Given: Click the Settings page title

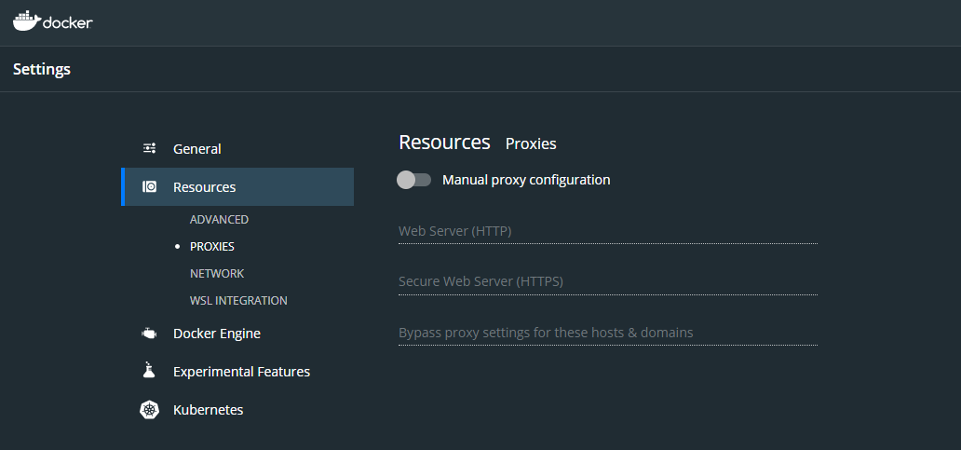Looking at the screenshot, I should (42, 69).
